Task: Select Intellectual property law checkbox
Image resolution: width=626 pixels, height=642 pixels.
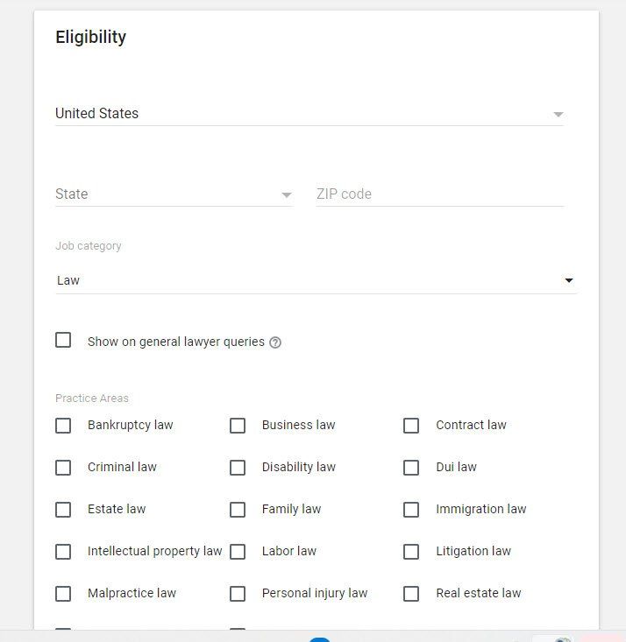Action: tap(63, 552)
